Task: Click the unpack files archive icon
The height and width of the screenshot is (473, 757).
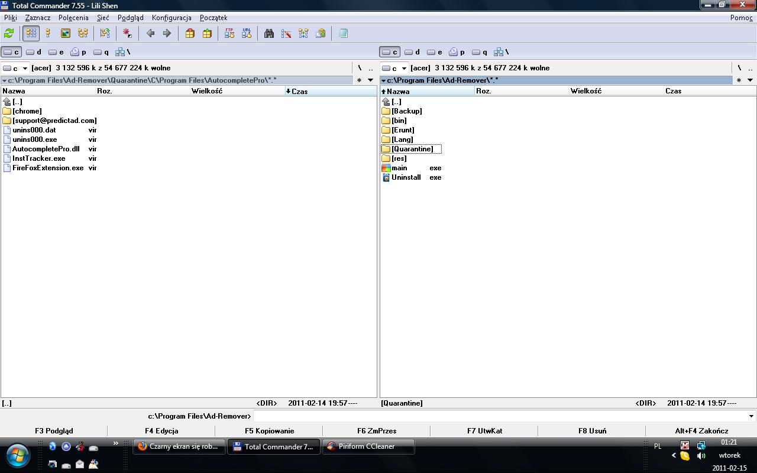Action: click(x=207, y=34)
